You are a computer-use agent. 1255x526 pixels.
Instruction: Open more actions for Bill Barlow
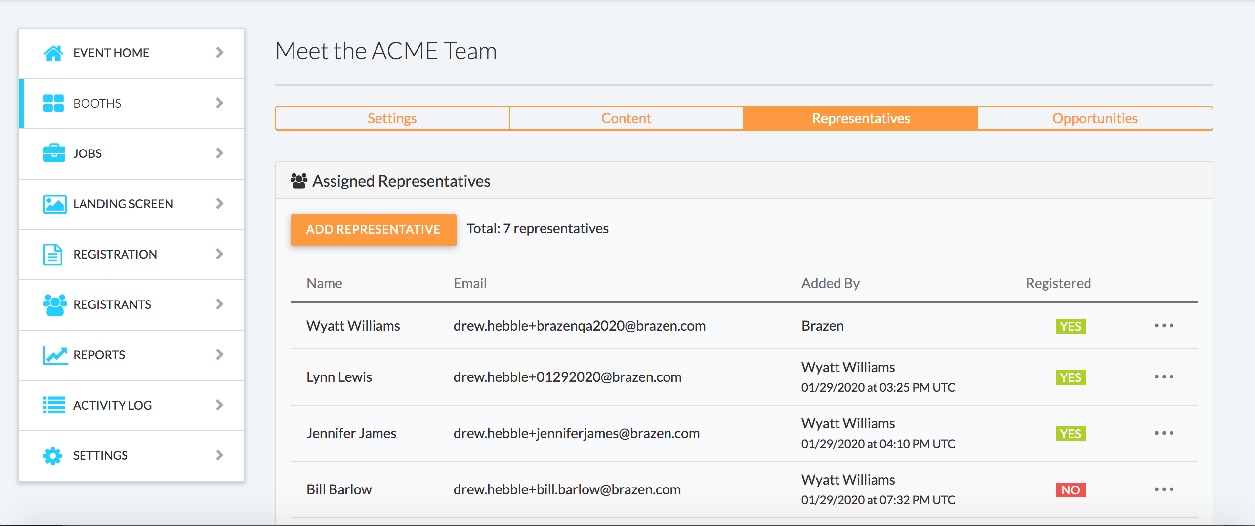tap(1164, 489)
